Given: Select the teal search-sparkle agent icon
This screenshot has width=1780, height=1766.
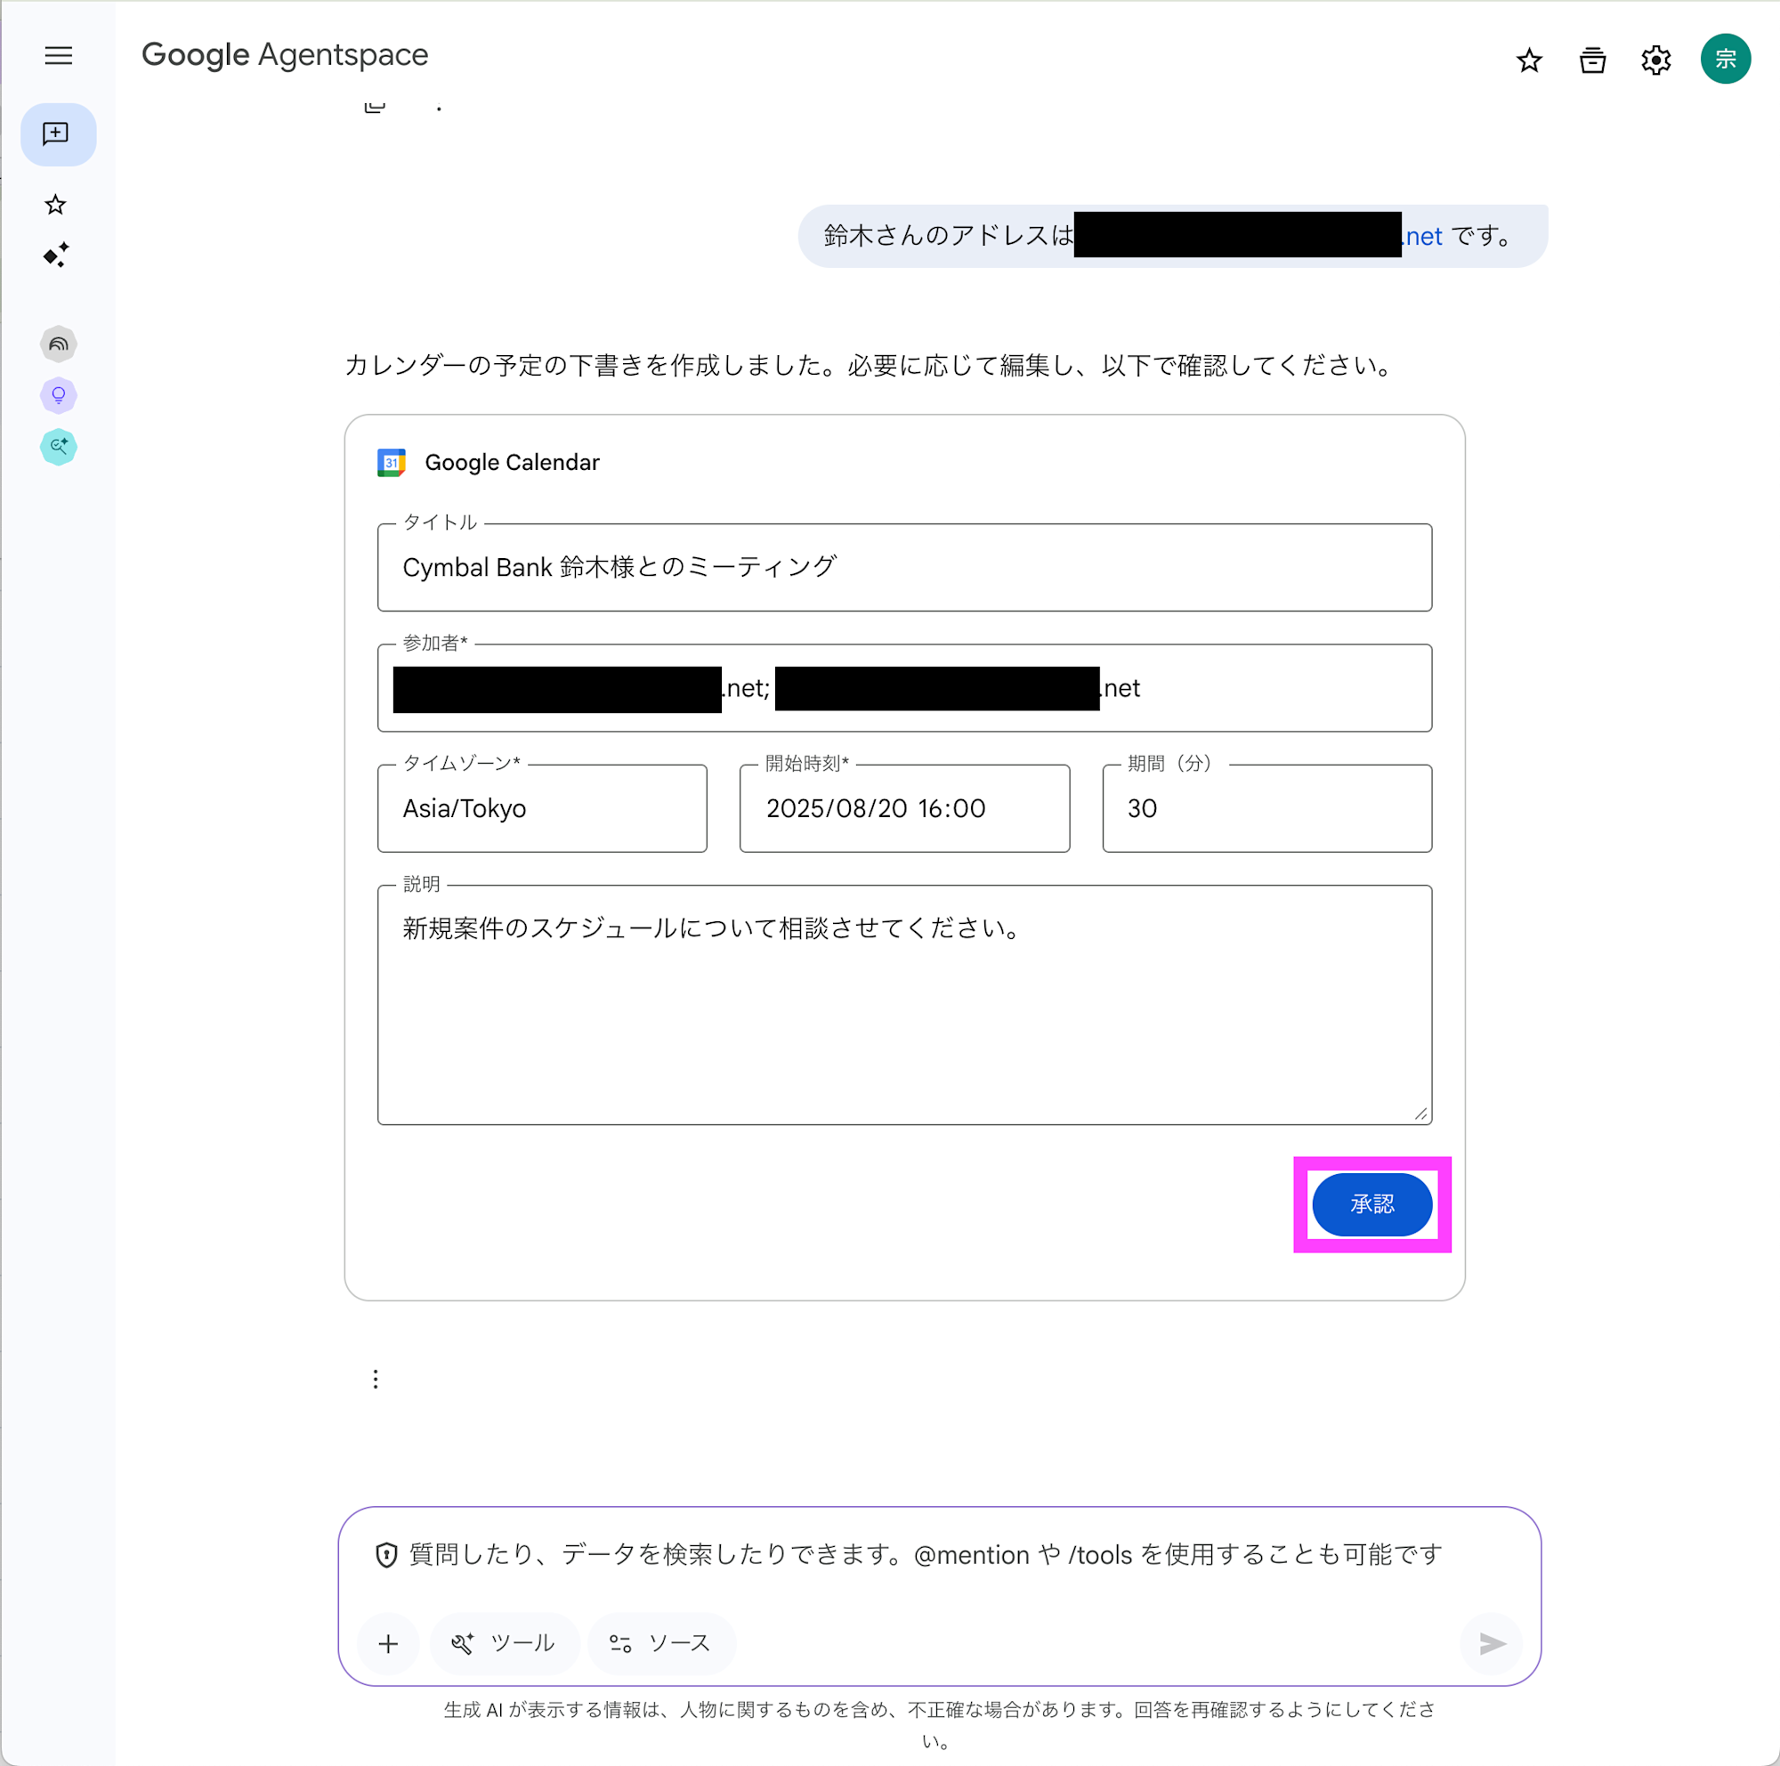Looking at the screenshot, I should pyautogui.click(x=58, y=447).
